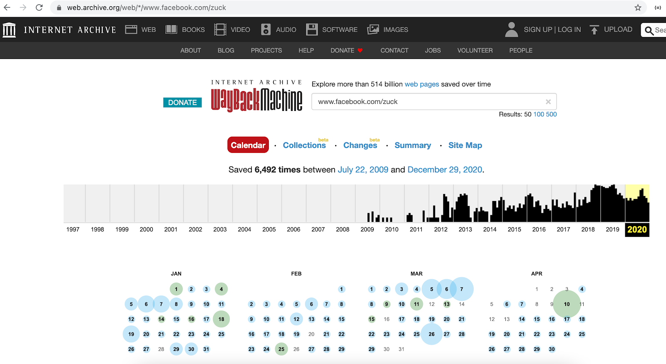666x364 pixels.
Task: Open the CONTACT menu item
Action: tap(394, 50)
